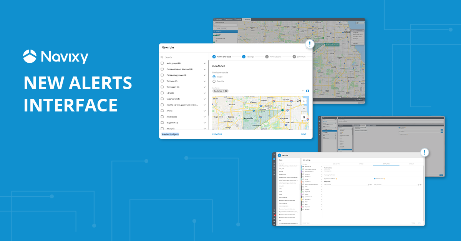461x241 pixels.
Task: Zoom out with the map minus button
Action: point(304,108)
